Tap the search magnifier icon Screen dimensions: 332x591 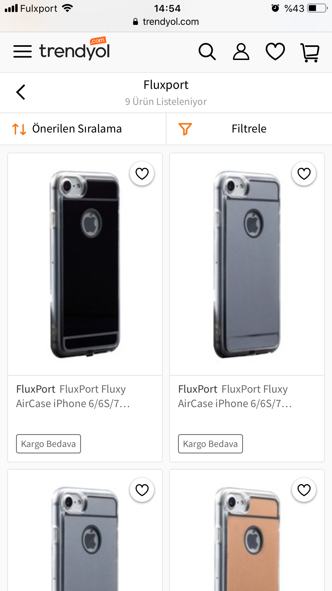207,51
